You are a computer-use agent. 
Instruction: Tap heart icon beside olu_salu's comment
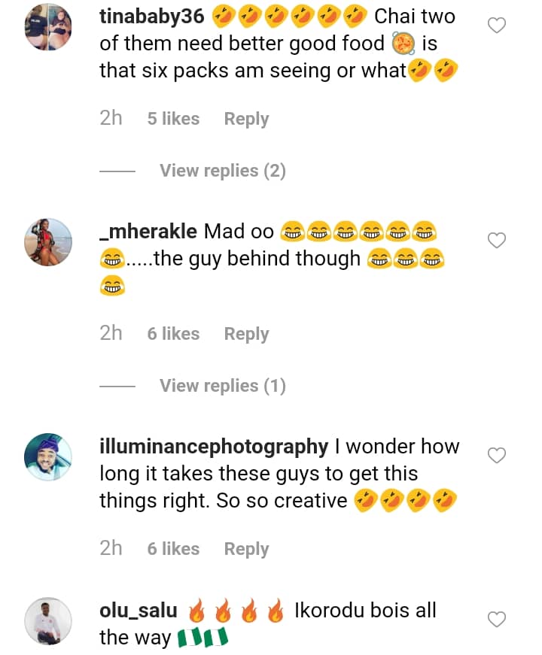pyautogui.click(x=497, y=620)
